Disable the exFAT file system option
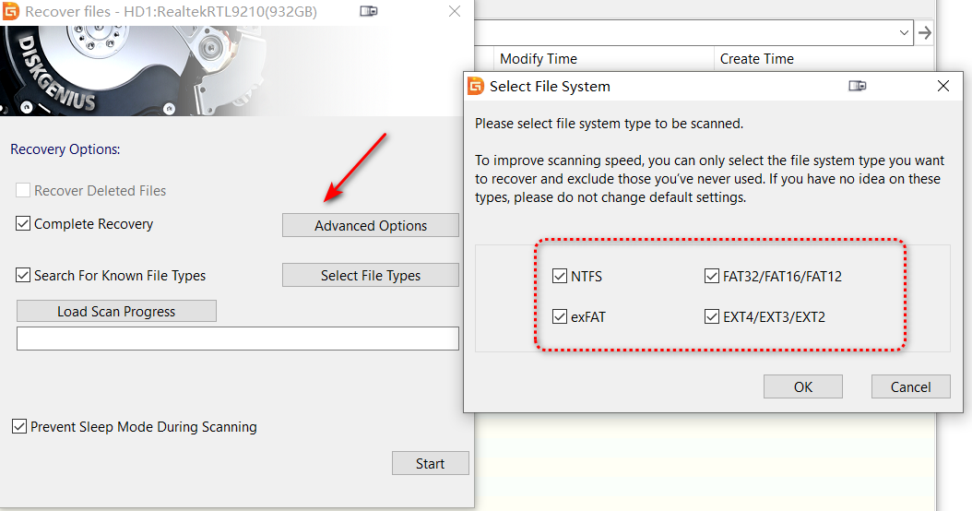This screenshot has width=972, height=511. pyautogui.click(x=560, y=317)
